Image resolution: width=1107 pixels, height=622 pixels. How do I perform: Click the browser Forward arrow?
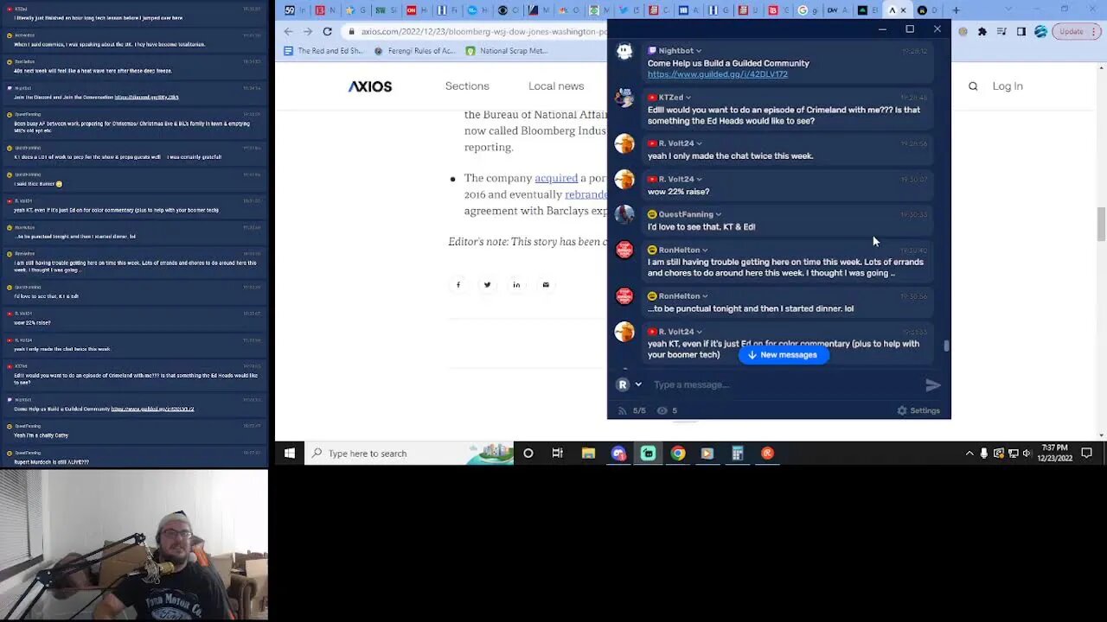click(308, 31)
